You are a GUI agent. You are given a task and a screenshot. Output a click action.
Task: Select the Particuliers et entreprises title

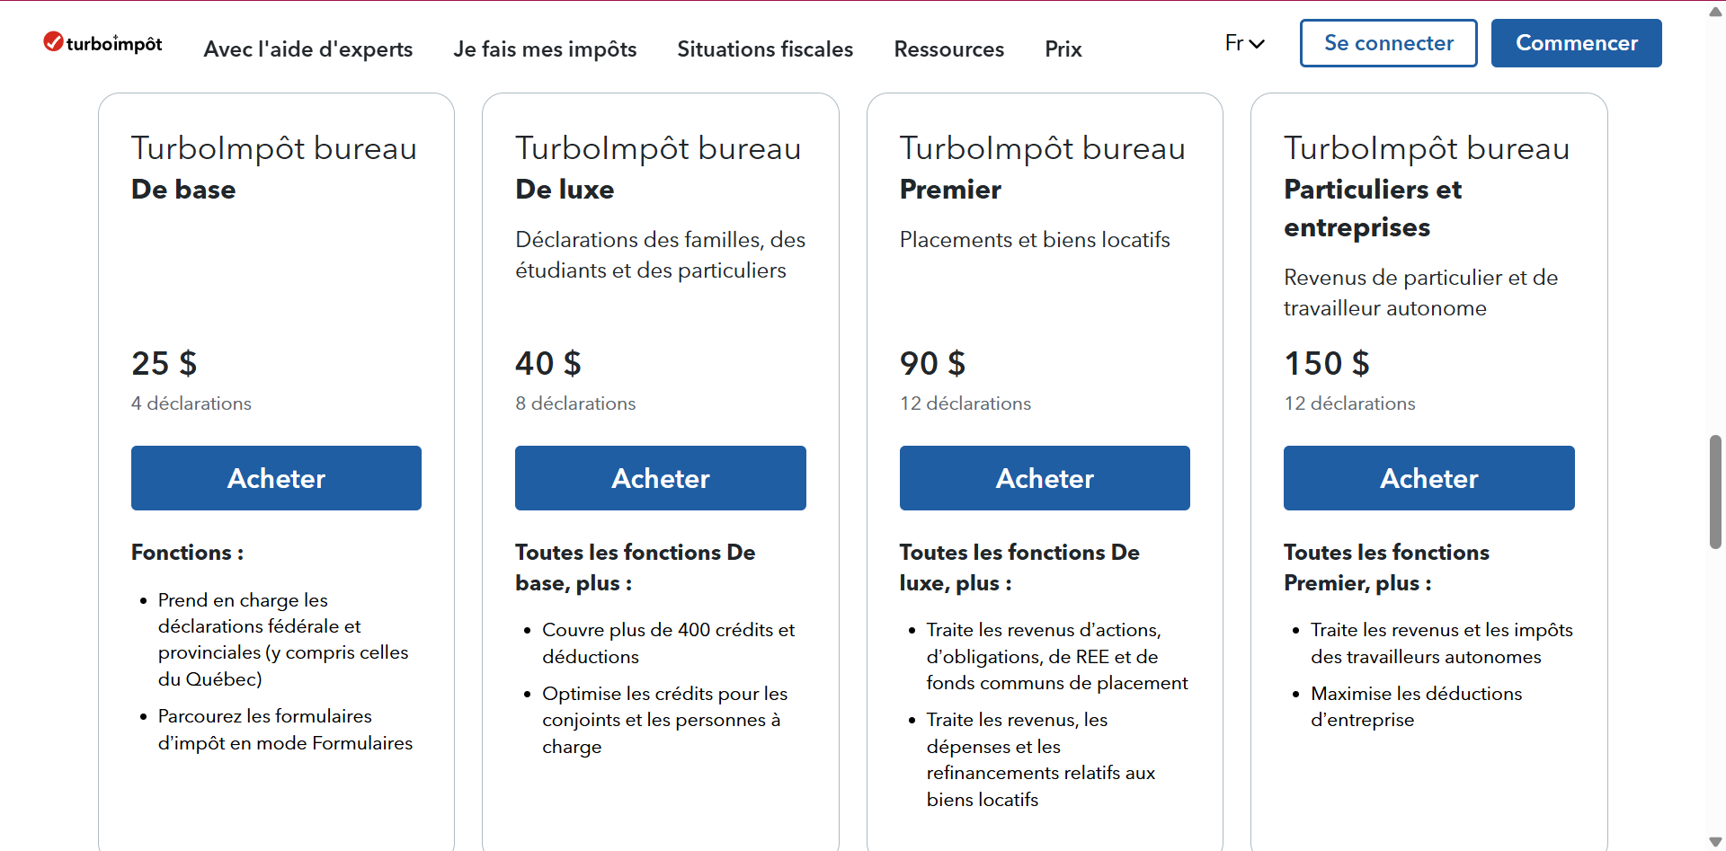(1373, 208)
